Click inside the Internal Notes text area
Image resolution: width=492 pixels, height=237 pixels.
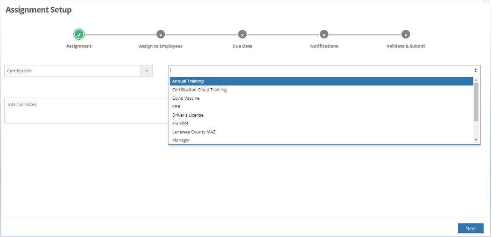86,111
